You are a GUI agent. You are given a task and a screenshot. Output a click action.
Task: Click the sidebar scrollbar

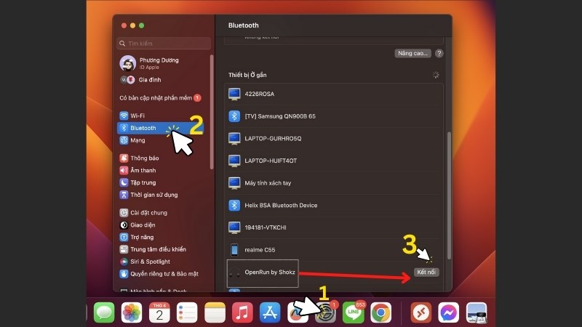point(212,112)
